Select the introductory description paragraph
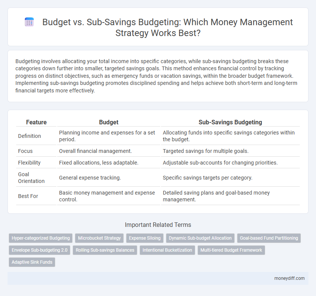 pos(158,76)
